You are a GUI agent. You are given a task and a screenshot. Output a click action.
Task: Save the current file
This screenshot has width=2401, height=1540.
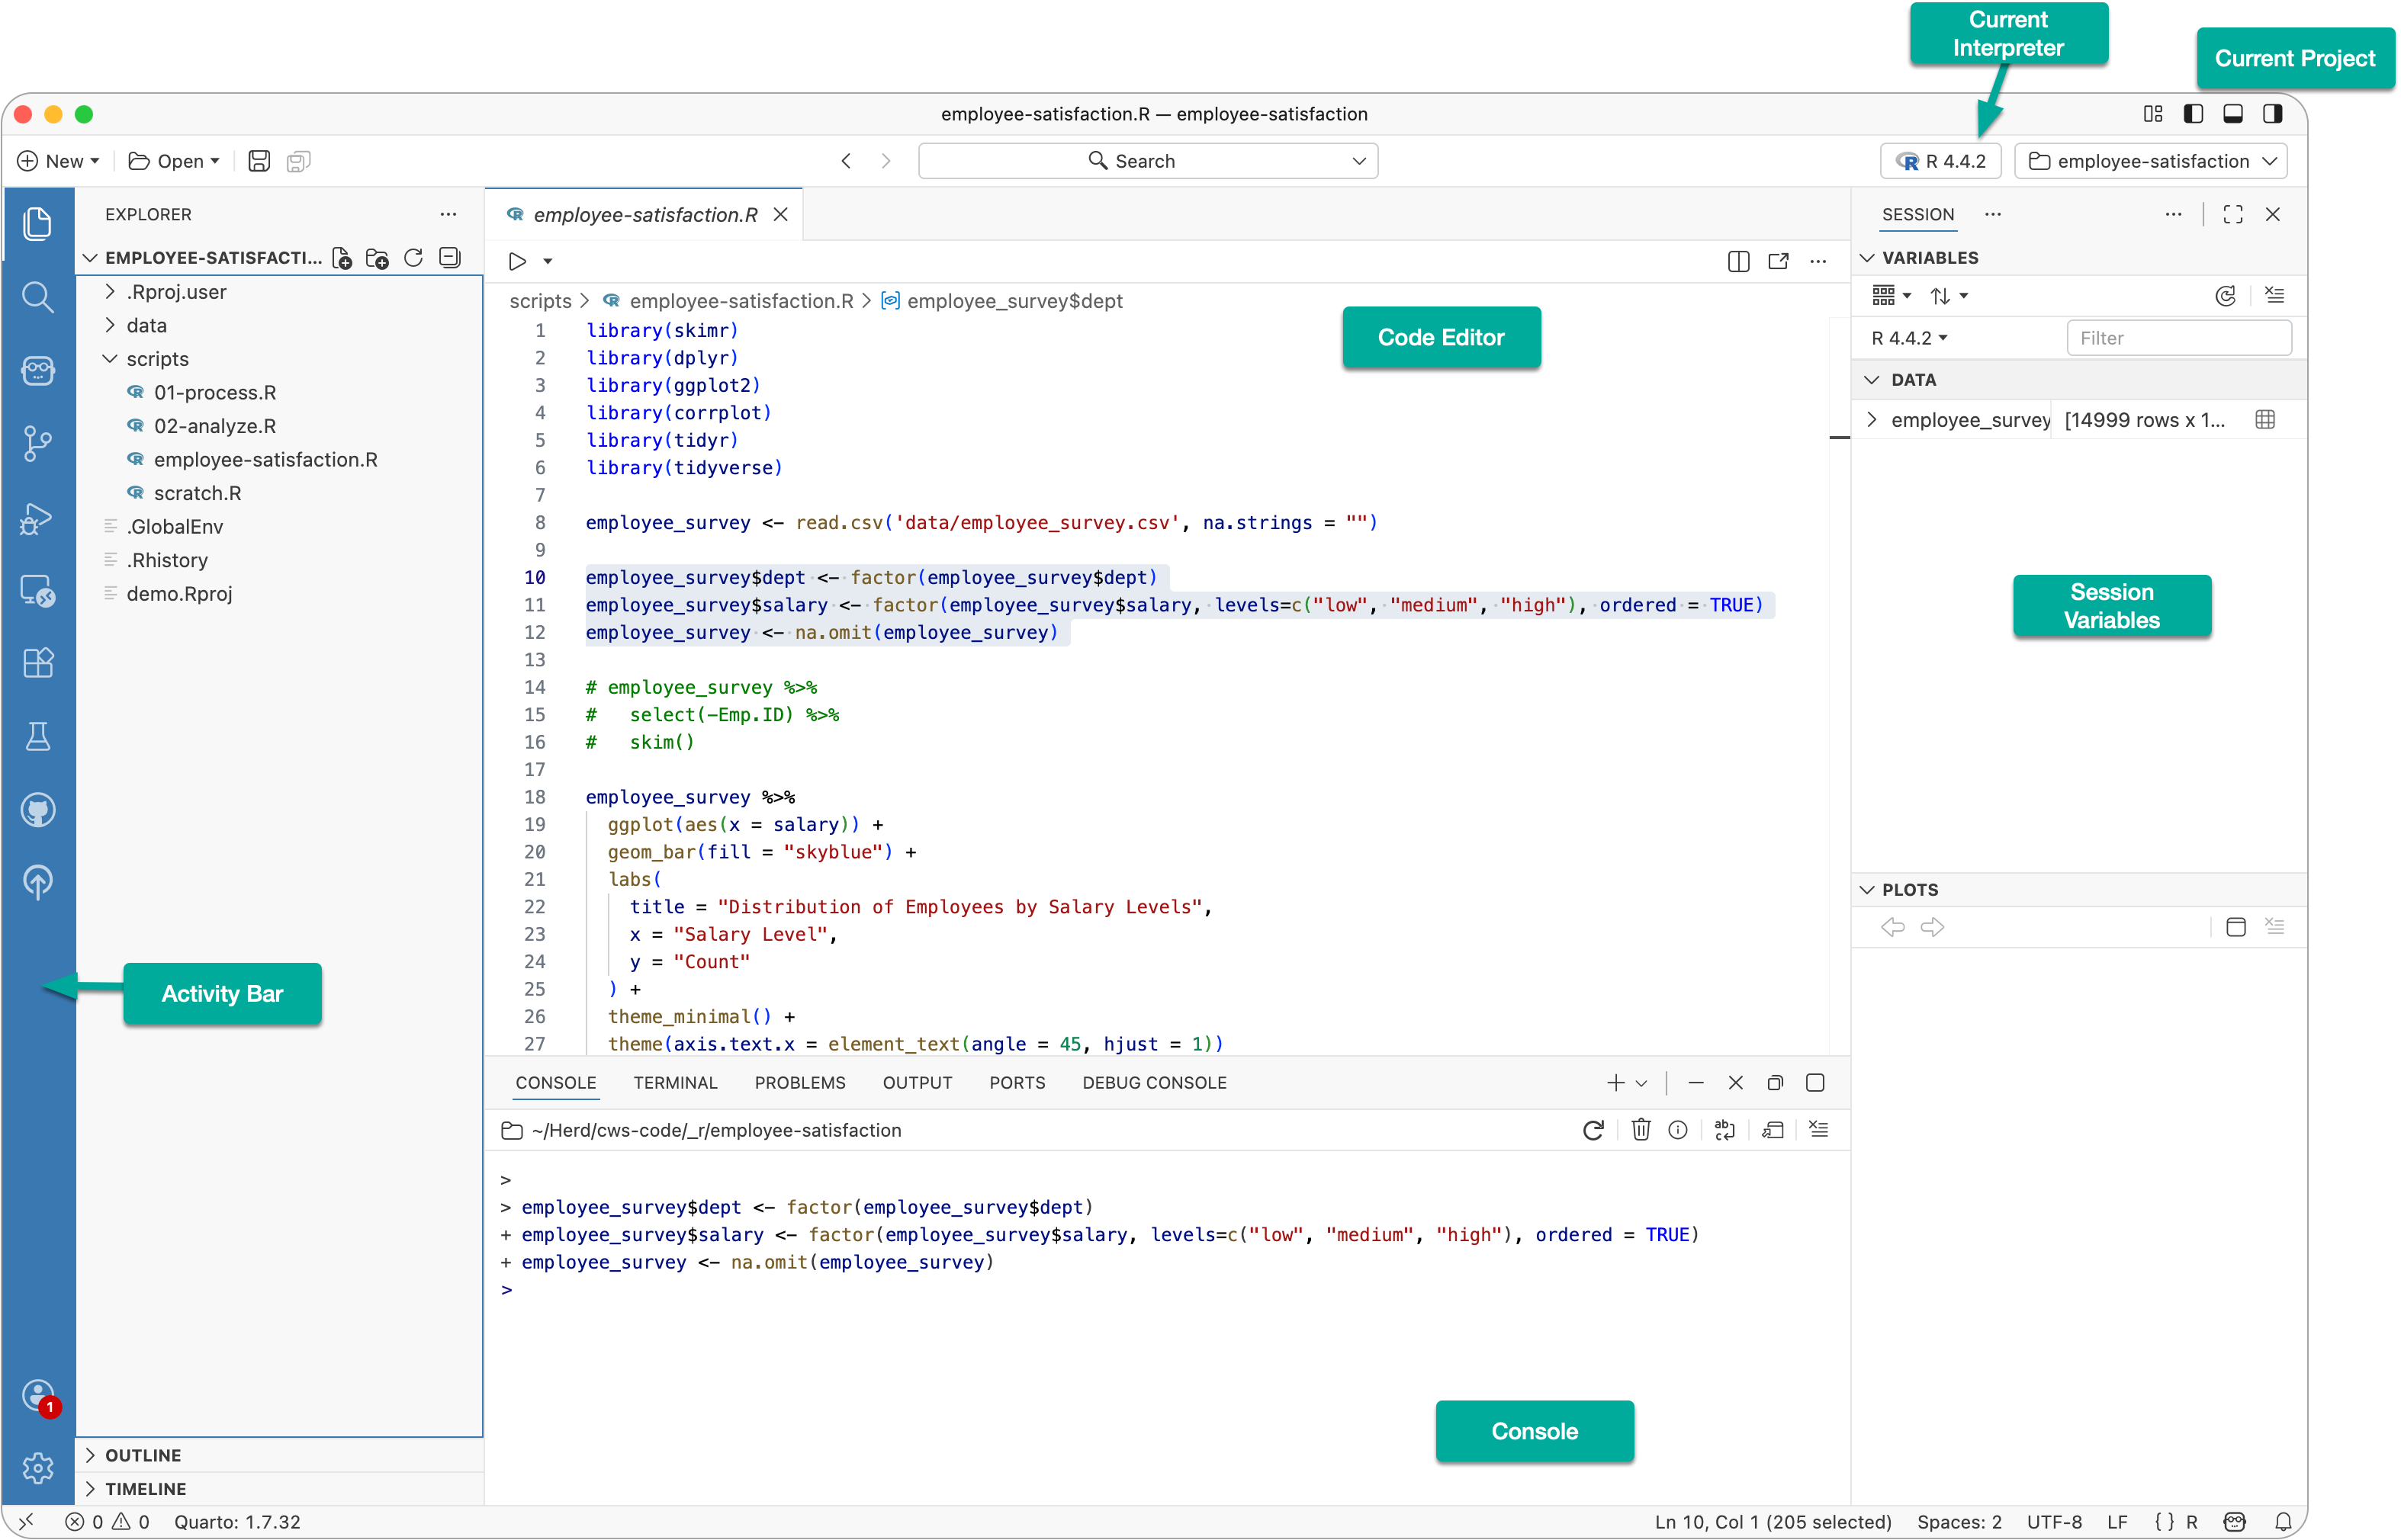(x=258, y=160)
